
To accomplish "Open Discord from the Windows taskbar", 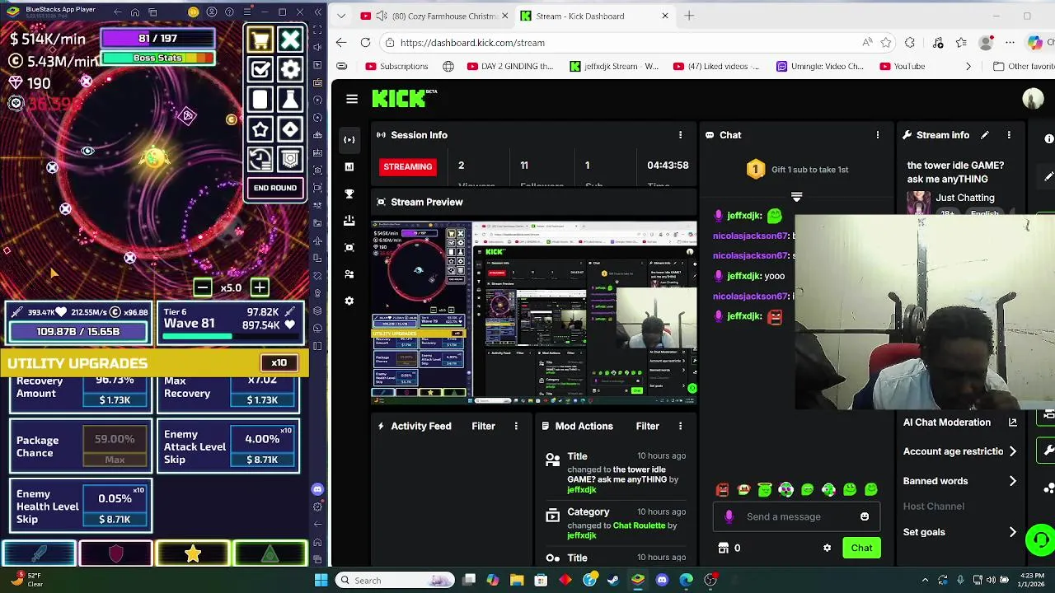I will 662,580.
